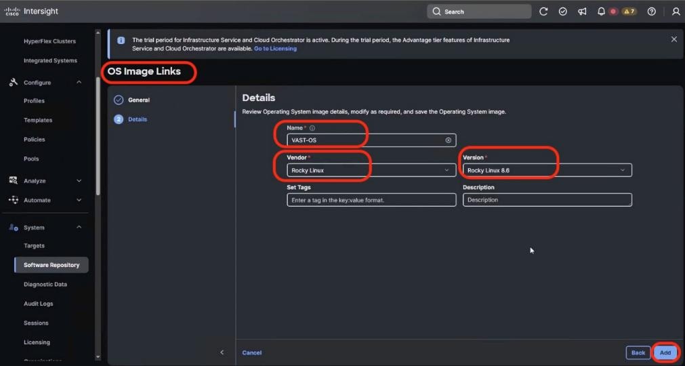Select the Details wizard step
Image resolution: width=685 pixels, height=366 pixels.
click(x=138, y=119)
